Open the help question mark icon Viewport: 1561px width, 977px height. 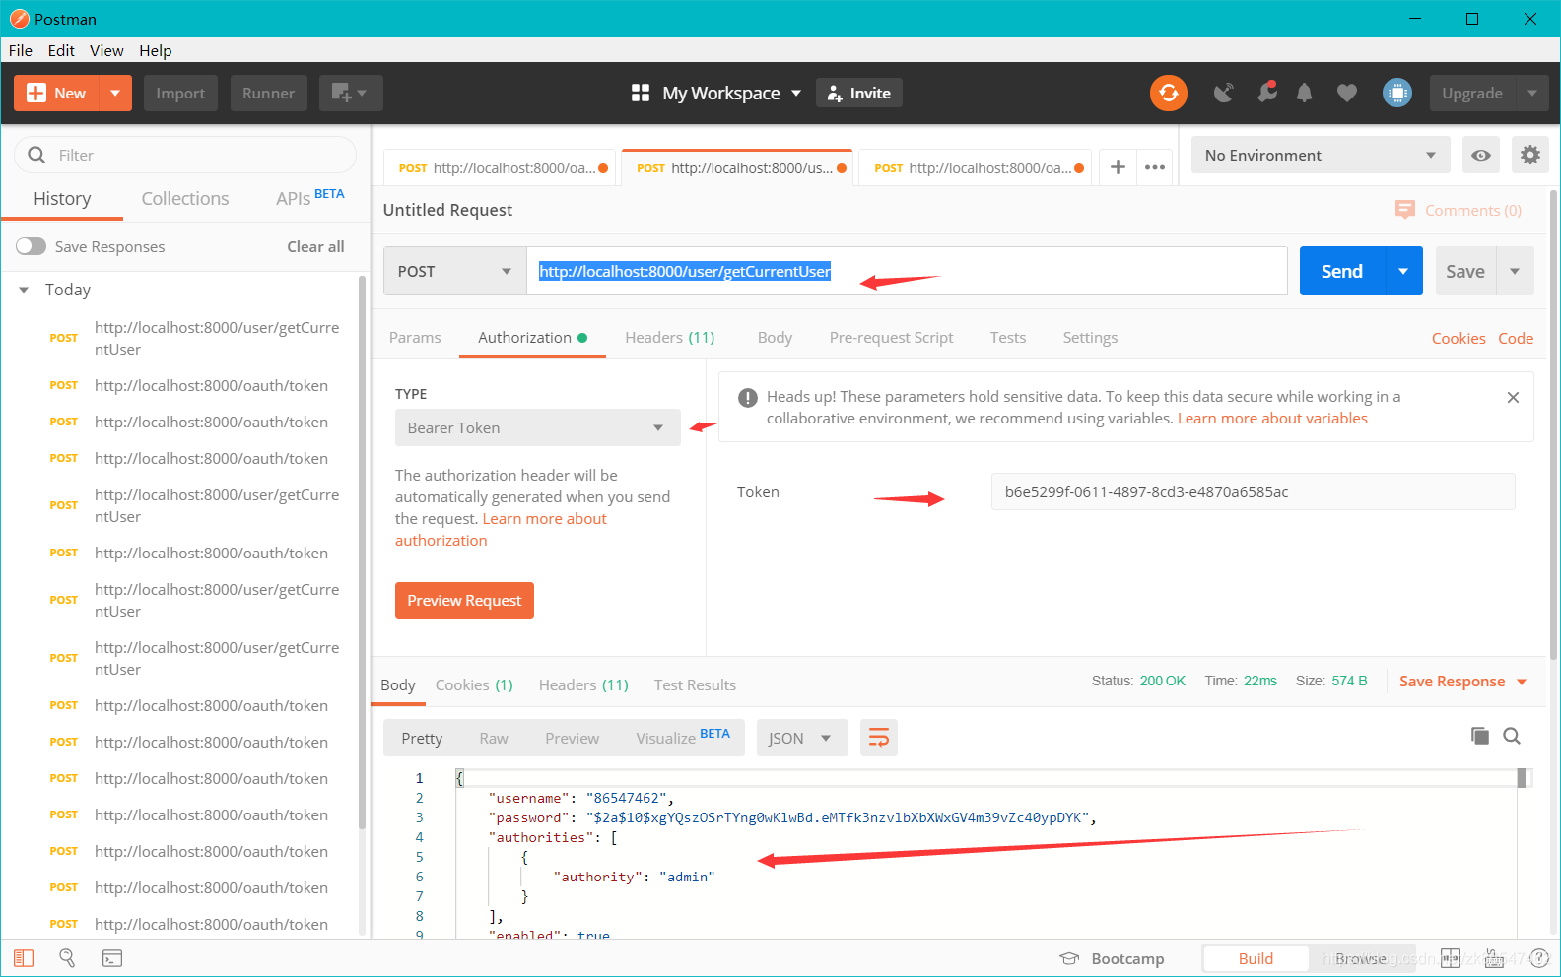(1539, 958)
